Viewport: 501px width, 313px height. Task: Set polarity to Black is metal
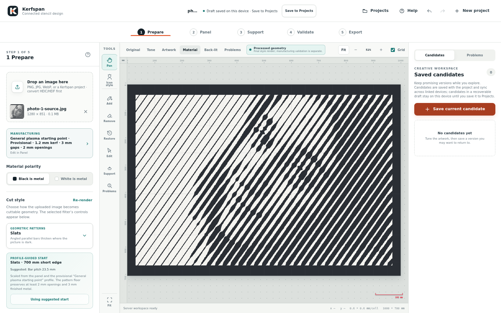click(28, 179)
